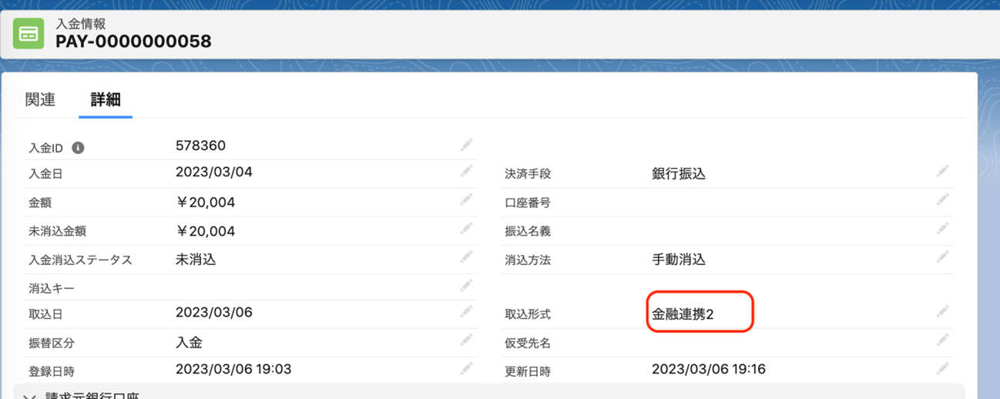Edit 振込名義 using the pencil icon
The image size is (1000, 399).
tap(942, 229)
